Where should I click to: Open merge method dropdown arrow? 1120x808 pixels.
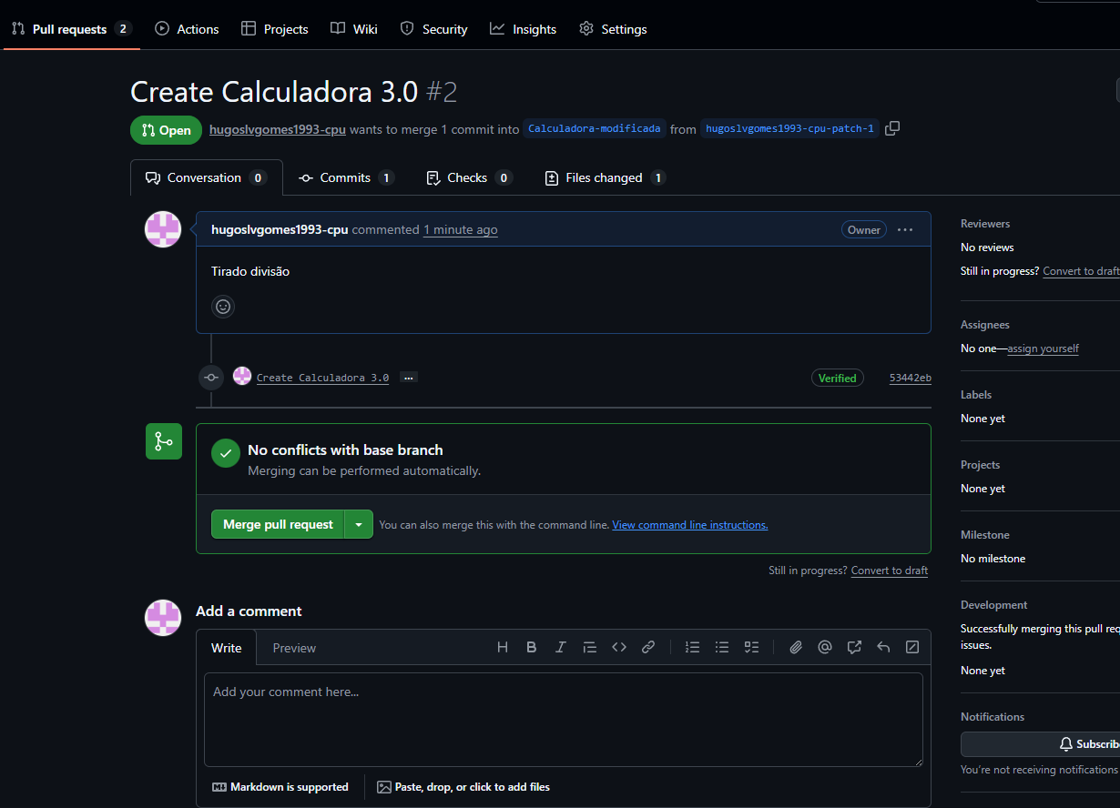[x=359, y=524]
